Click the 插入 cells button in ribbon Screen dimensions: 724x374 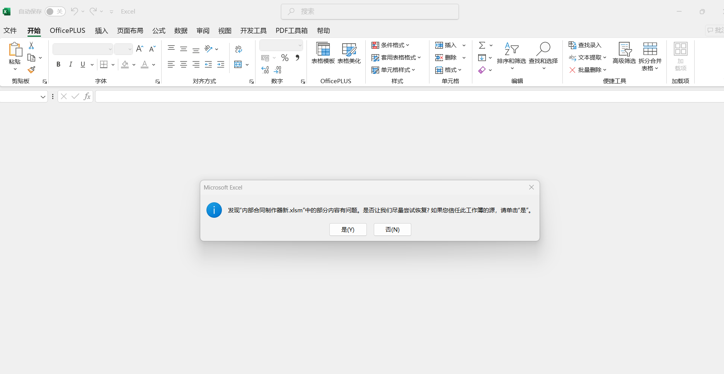(446, 45)
